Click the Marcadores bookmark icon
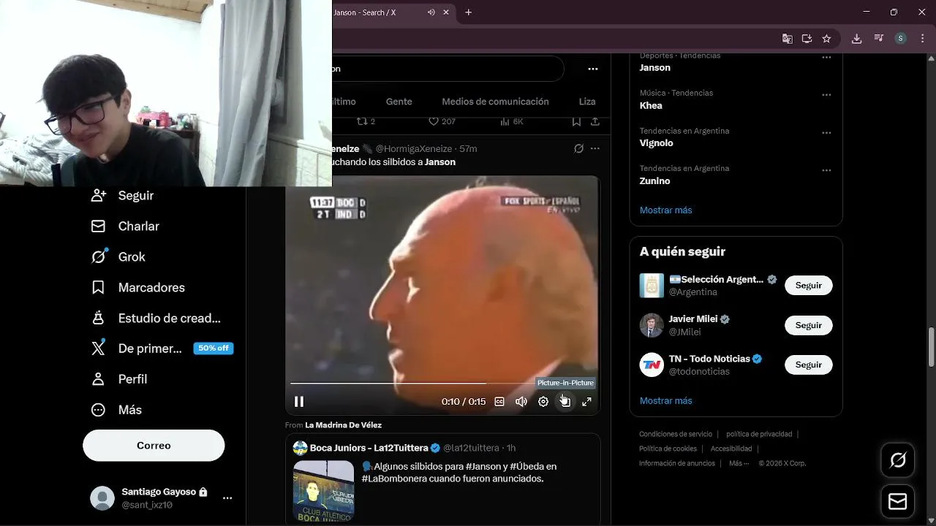936x526 pixels. [98, 288]
